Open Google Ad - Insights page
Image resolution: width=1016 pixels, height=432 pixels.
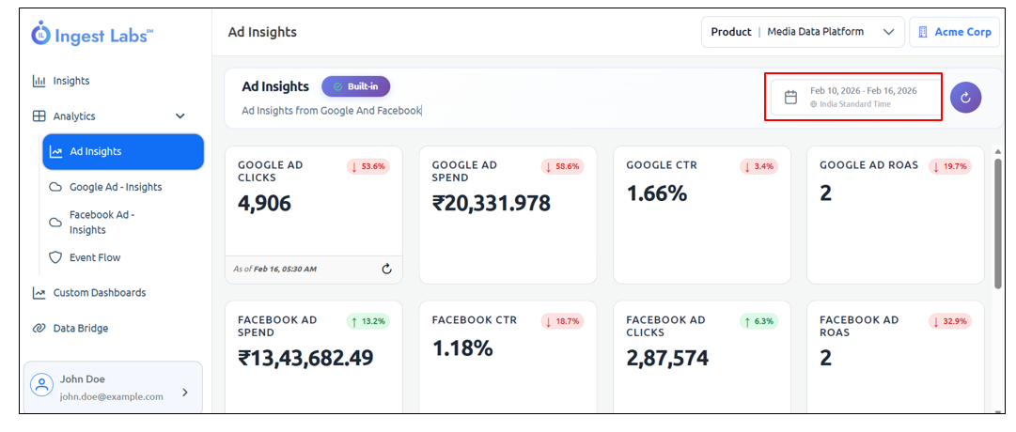(115, 187)
